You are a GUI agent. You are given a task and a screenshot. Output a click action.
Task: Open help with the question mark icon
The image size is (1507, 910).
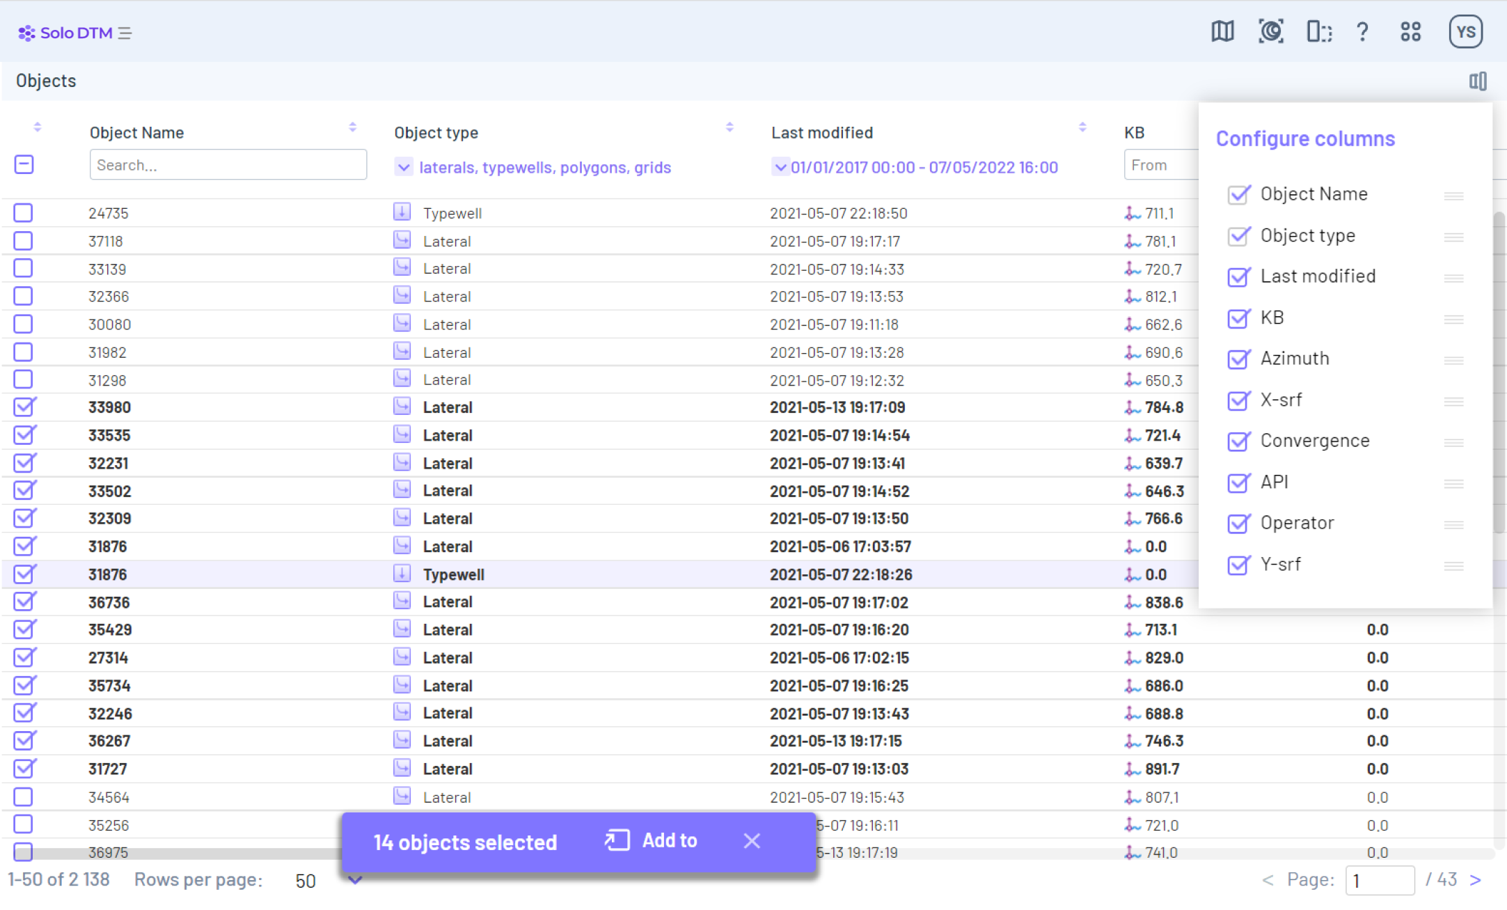tap(1363, 31)
